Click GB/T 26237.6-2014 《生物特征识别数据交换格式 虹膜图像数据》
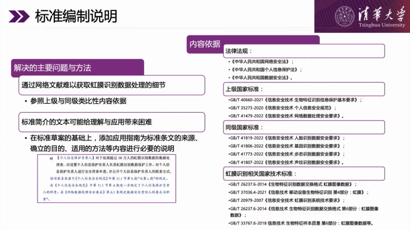This screenshot has width=410, height=230. coord(293,185)
